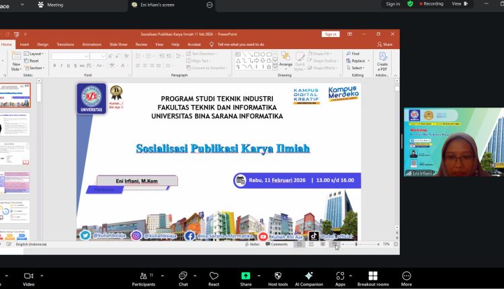Switch to Normal view in status bar
The width and height of the screenshot is (504, 289).
click(299, 245)
